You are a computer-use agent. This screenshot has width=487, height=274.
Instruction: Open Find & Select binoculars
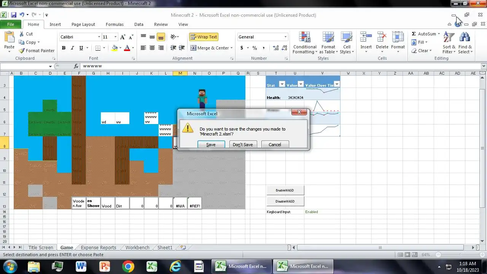pyautogui.click(x=465, y=43)
